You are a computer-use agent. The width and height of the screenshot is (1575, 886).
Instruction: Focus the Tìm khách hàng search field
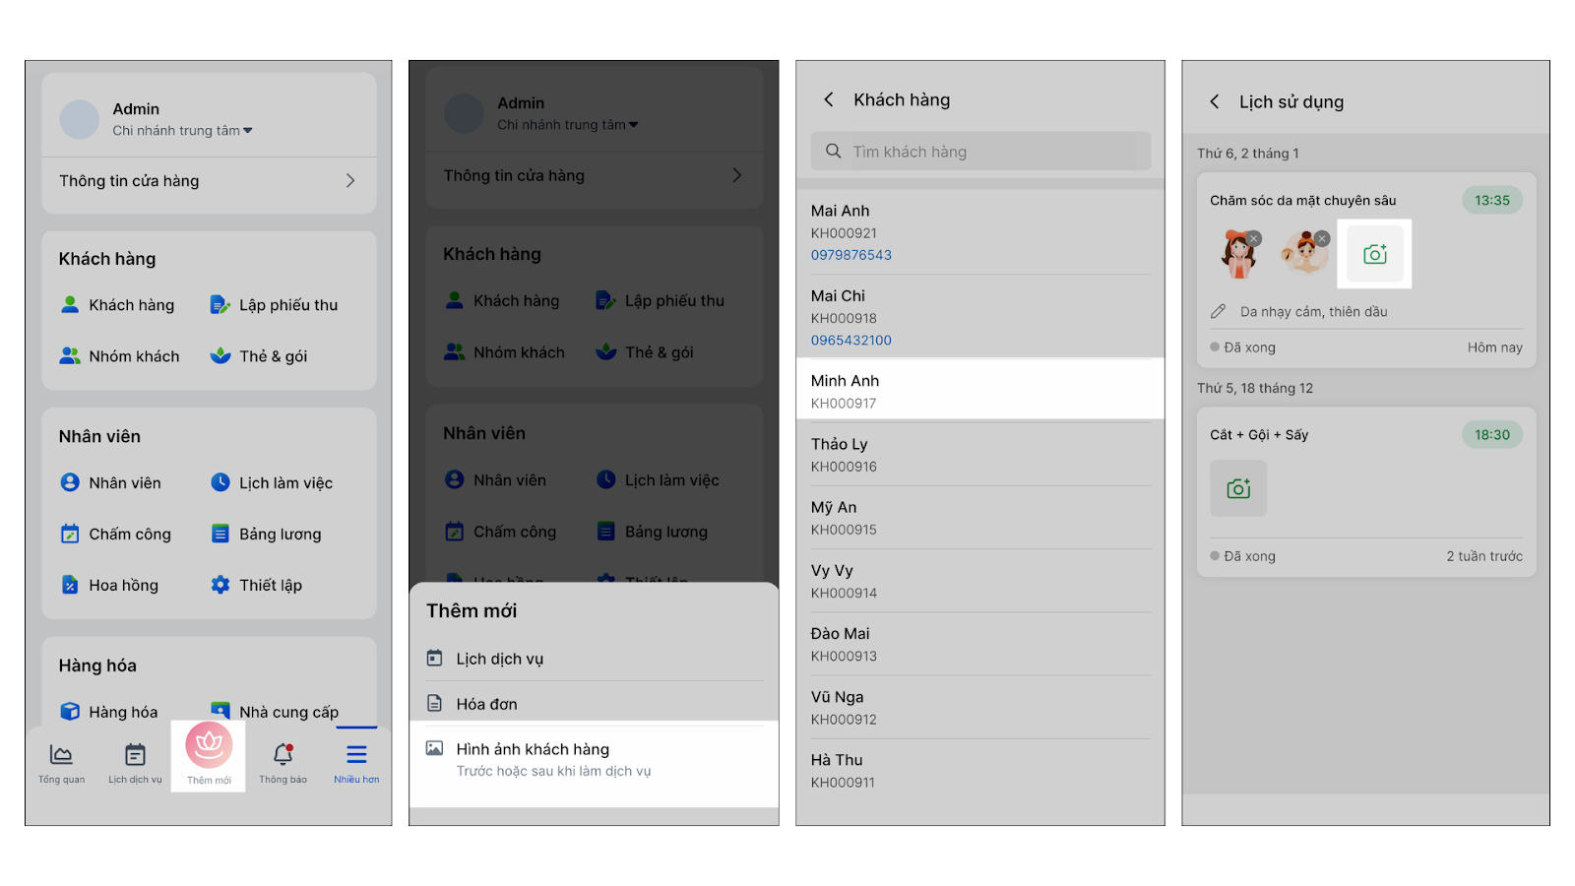click(984, 152)
